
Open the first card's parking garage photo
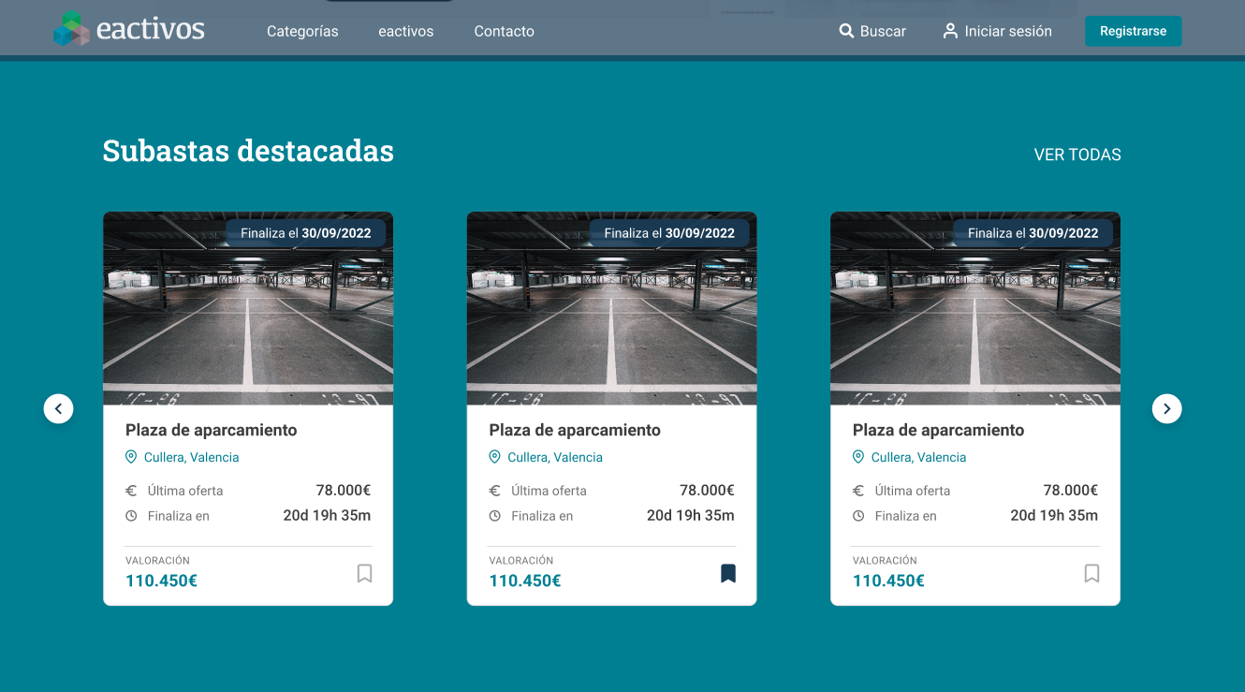(x=248, y=308)
